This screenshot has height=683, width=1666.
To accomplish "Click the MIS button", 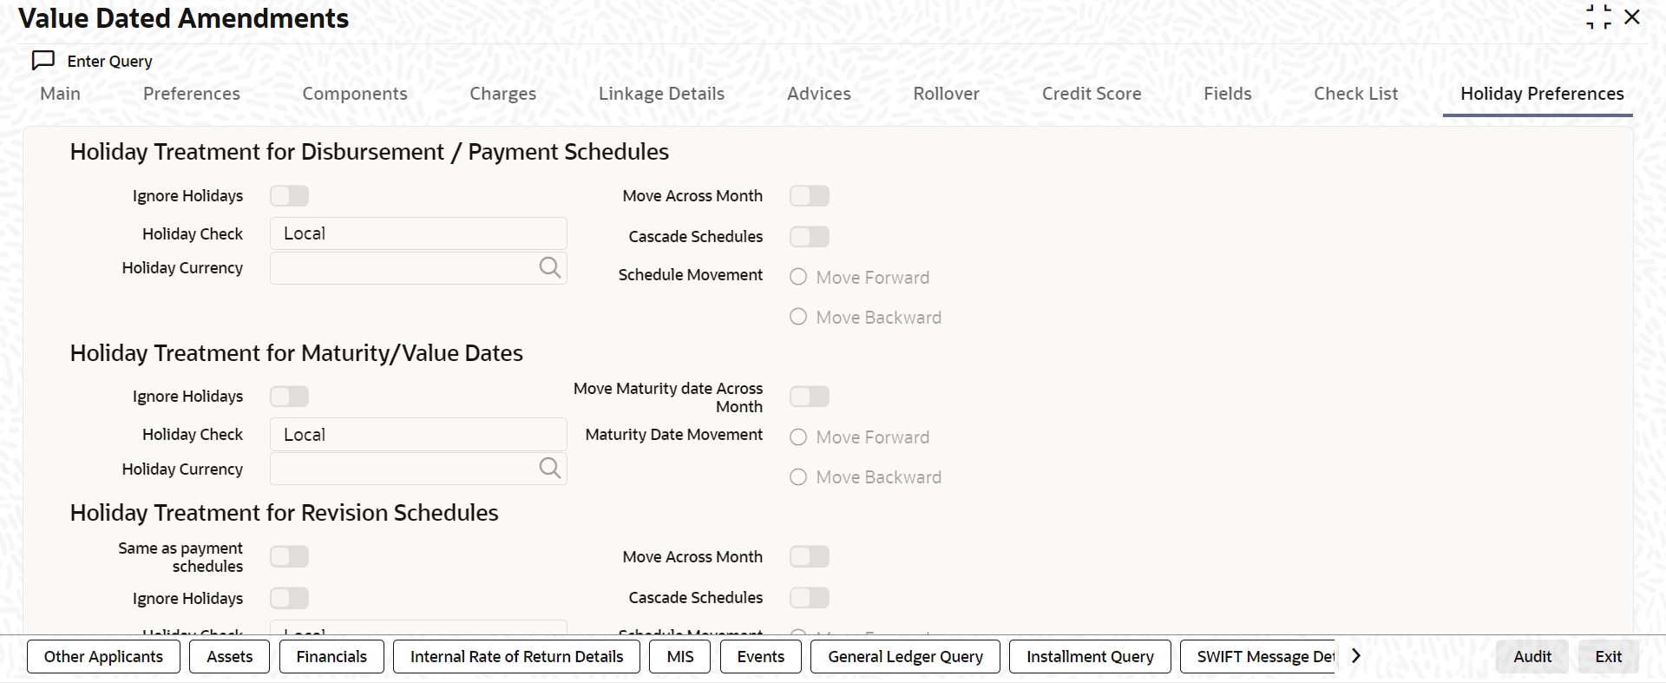I will click(680, 657).
